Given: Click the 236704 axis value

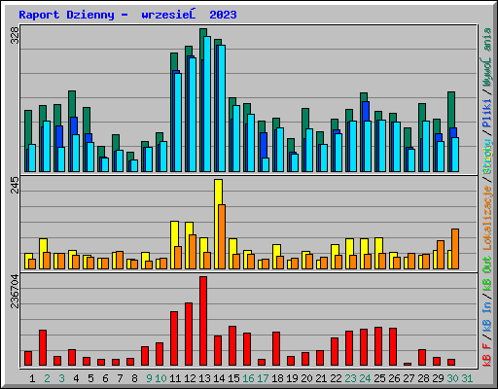Looking at the screenshot, I should (x=15, y=291).
